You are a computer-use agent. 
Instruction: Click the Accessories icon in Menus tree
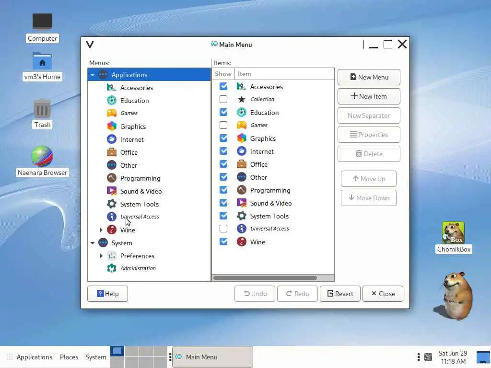click(111, 88)
